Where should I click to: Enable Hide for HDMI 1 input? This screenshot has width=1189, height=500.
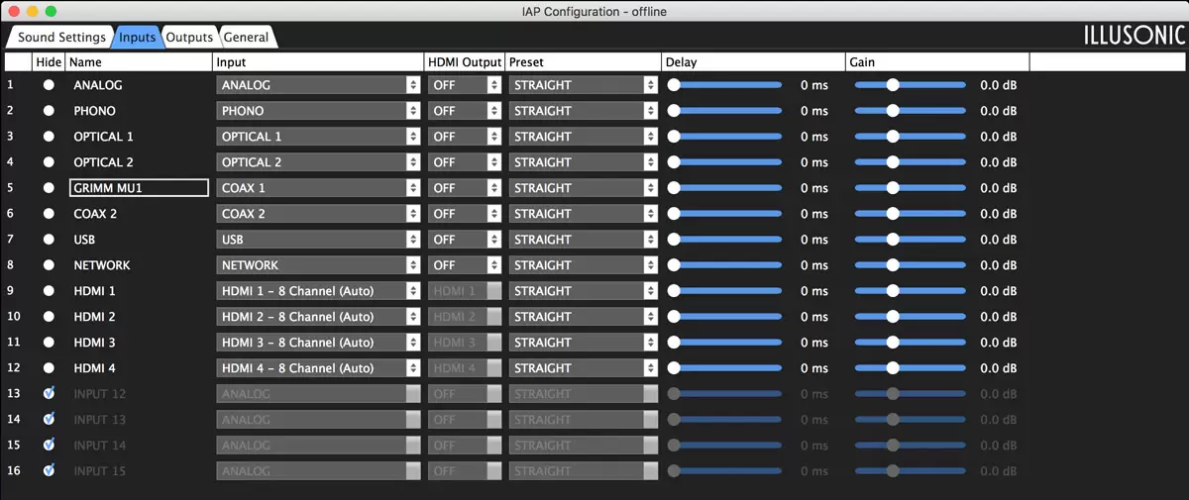point(49,291)
